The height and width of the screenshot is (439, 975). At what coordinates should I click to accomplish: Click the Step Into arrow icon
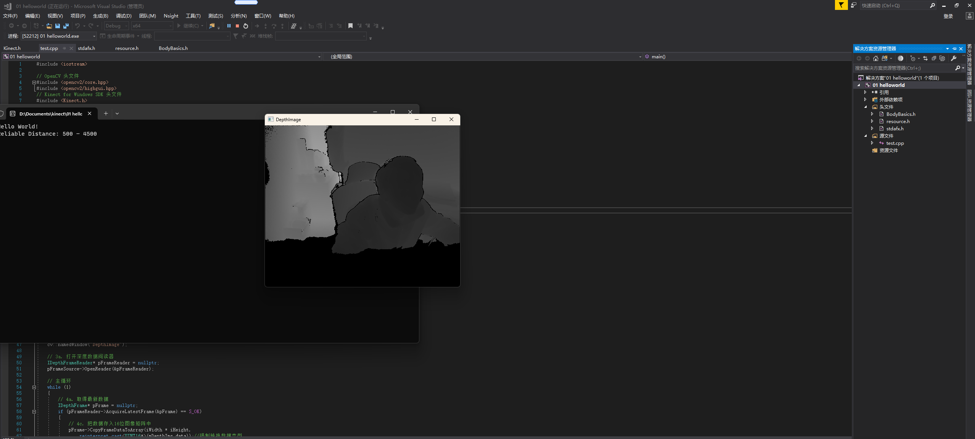click(x=266, y=26)
